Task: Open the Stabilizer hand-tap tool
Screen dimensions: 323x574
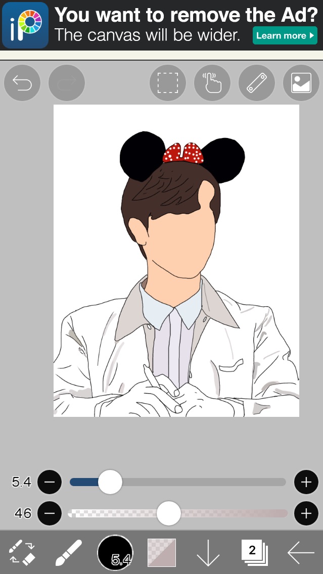Action: coord(212,83)
